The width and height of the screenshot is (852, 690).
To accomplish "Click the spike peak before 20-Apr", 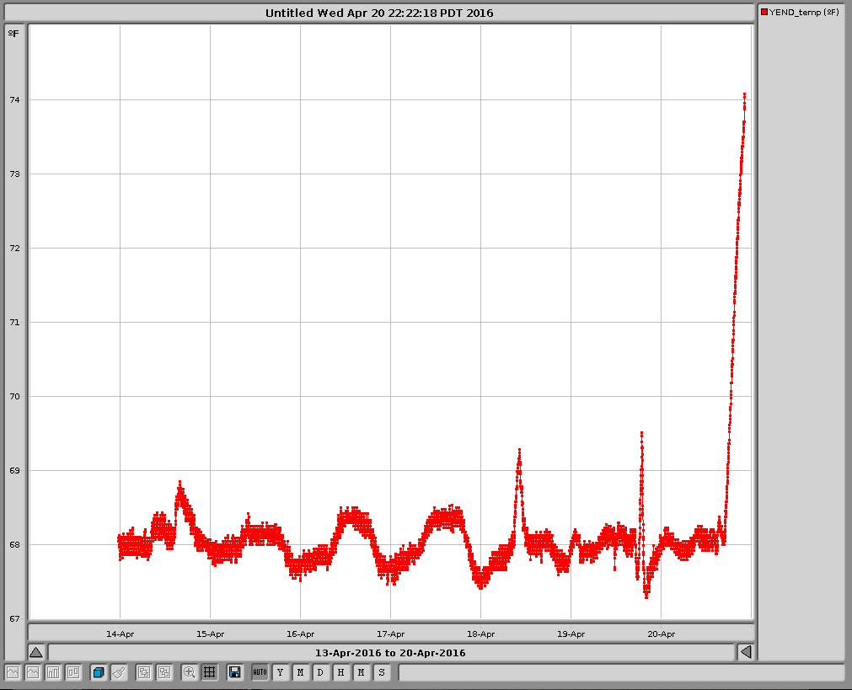I will 641,433.
